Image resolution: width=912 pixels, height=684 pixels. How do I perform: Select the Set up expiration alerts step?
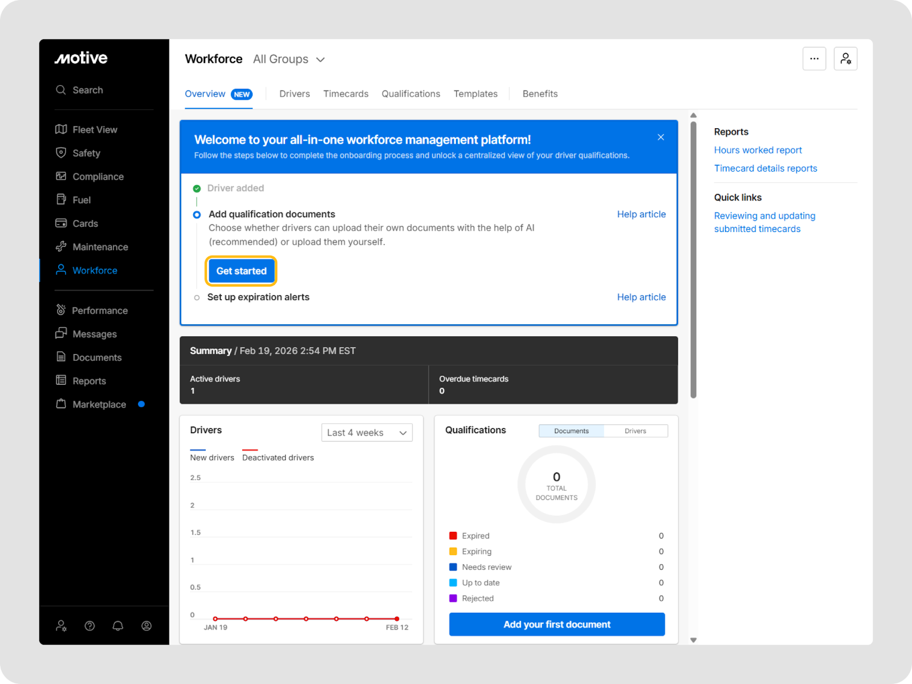coord(258,297)
